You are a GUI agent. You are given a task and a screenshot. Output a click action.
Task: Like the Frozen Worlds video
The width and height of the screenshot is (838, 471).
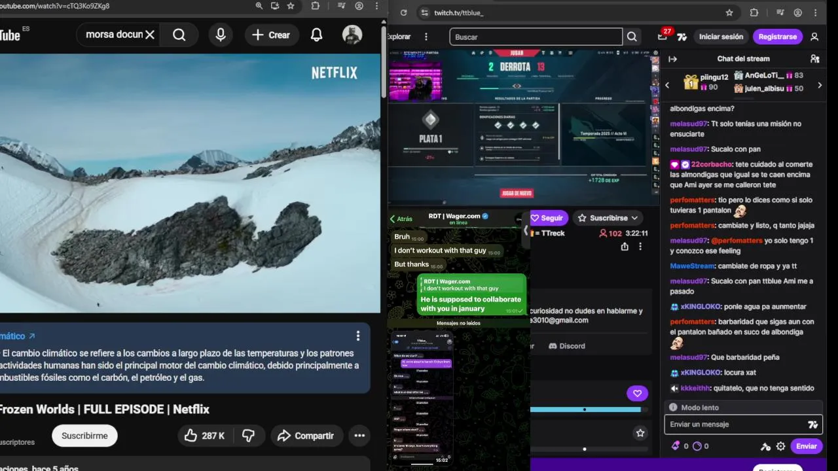(204, 436)
